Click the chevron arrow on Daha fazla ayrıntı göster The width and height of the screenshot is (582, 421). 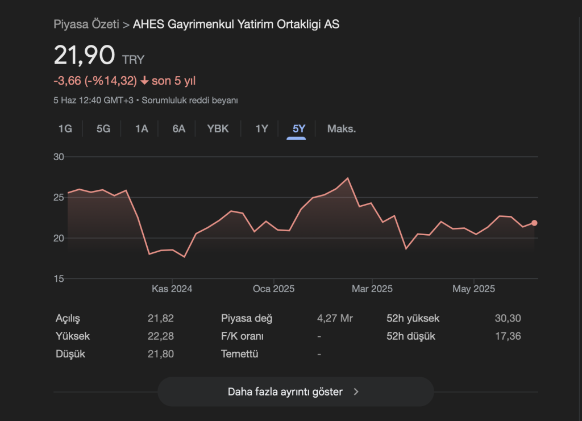coord(356,391)
